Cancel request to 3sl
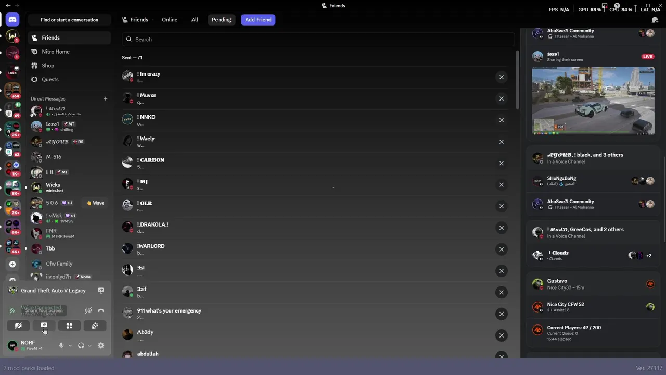The image size is (666, 375). [502, 270]
